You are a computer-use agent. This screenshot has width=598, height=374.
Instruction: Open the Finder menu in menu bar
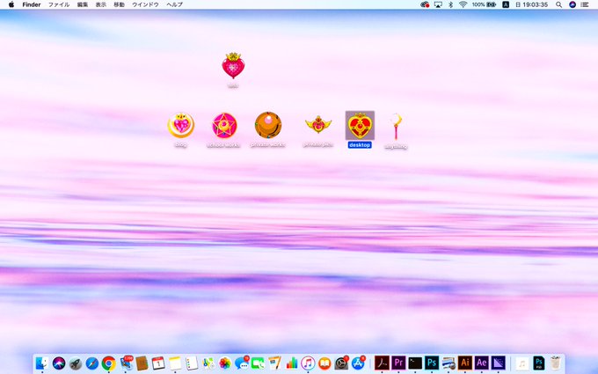(x=32, y=4)
